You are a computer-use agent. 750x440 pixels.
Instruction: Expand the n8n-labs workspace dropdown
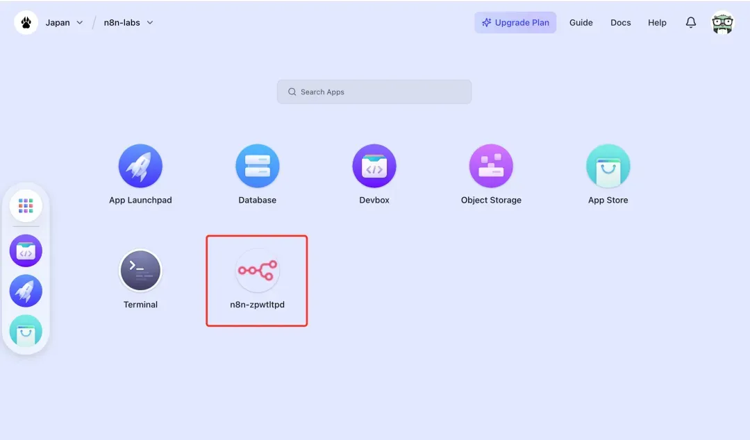click(x=128, y=22)
